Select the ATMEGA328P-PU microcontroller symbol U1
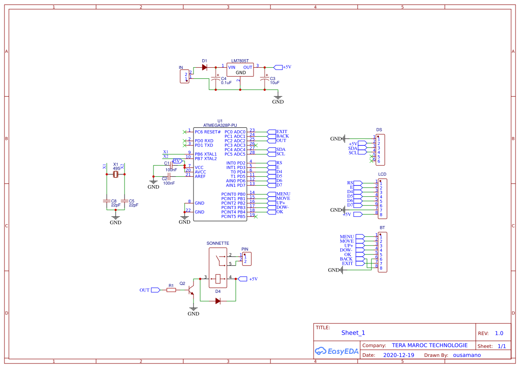Viewport: 520px width, 368px height. pos(221,174)
